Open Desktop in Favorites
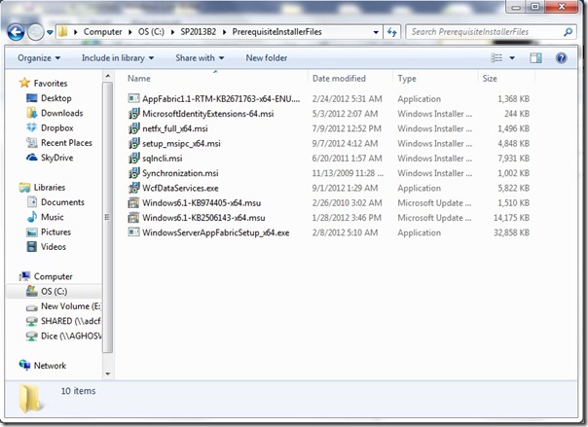Image resolution: width=588 pixels, height=427 pixels. [55, 98]
